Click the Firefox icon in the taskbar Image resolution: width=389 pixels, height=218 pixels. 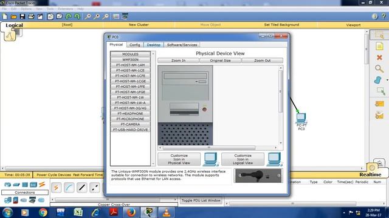pyautogui.click(x=131, y=213)
